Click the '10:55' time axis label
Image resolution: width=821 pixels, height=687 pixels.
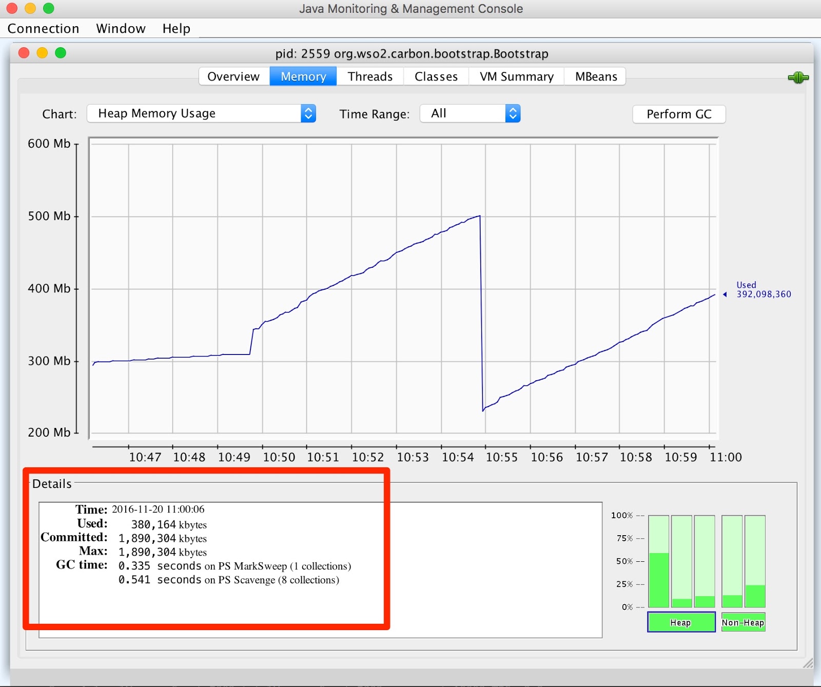[502, 457]
